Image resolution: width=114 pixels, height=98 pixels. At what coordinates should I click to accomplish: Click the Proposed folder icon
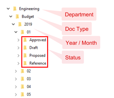25,56
